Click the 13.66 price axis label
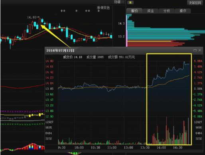The height and width of the screenshot is (155, 205). pyautogui.click(x=49, y=94)
